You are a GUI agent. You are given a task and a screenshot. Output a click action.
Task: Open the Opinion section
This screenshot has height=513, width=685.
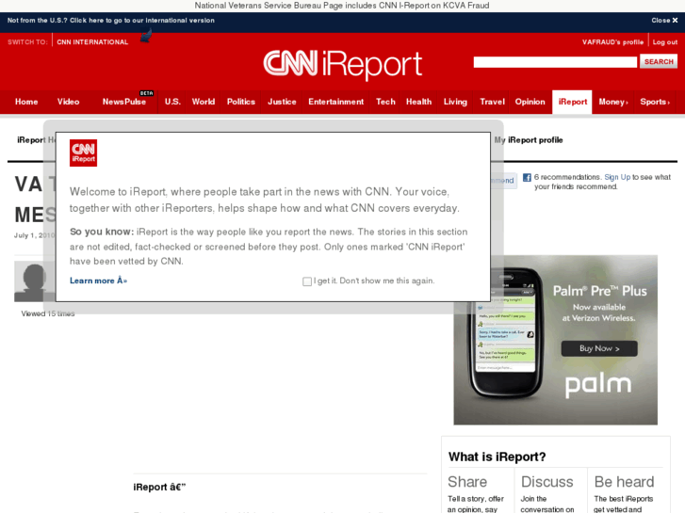tap(530, 102)
